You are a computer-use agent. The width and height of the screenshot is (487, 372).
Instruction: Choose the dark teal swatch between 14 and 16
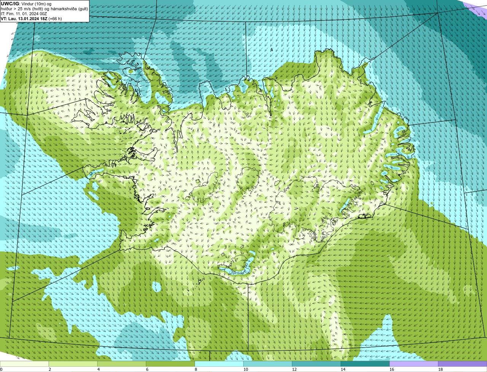365,364
